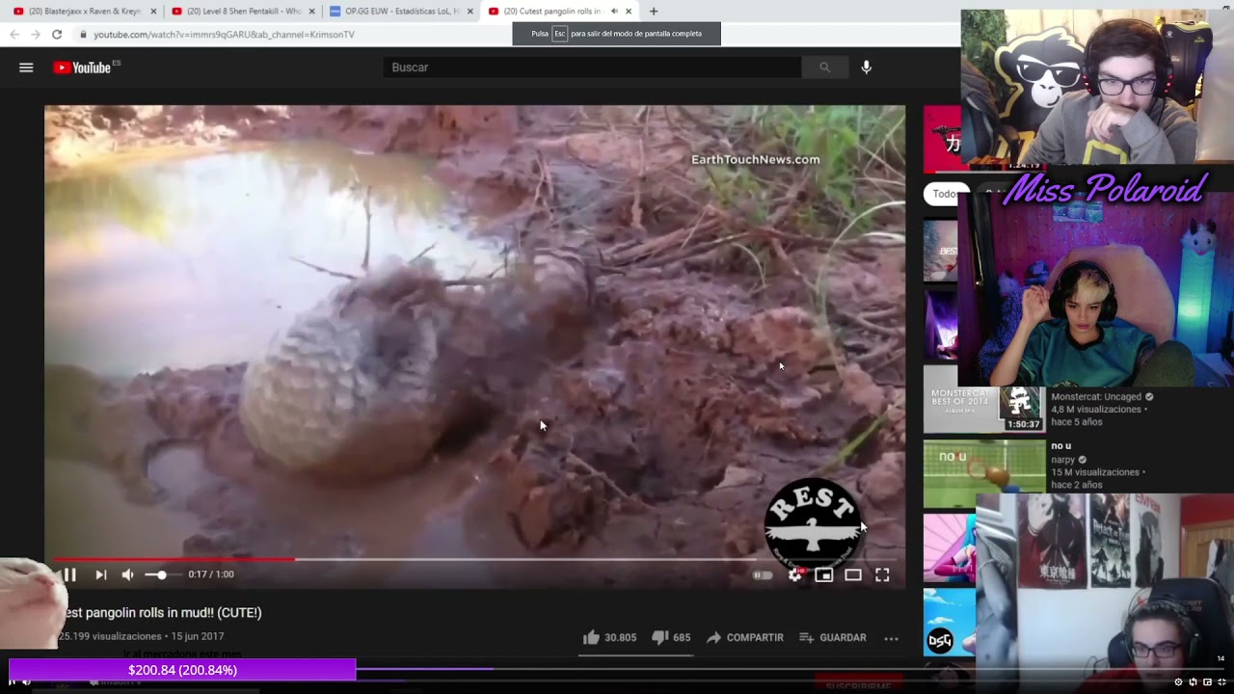
Task: Open the YouTube hamburger guide menu
Action: tap(26, 67)
